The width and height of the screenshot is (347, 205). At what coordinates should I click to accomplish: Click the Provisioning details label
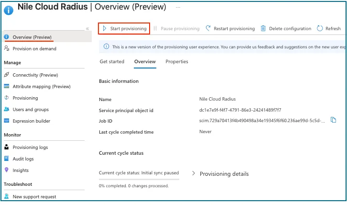[x=224, y=174]
